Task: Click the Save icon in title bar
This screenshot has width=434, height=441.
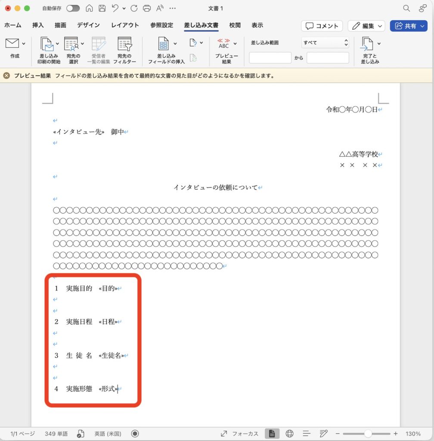Action: pos(102,8)
